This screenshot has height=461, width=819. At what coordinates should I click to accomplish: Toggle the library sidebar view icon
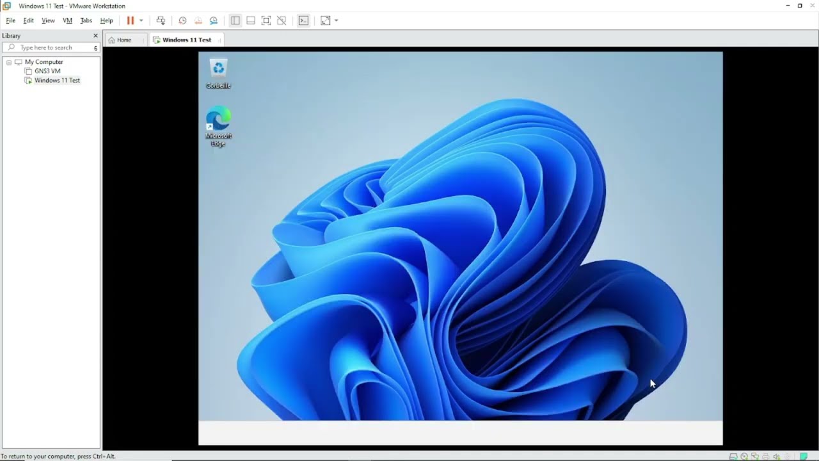click(x=235, y=20)
